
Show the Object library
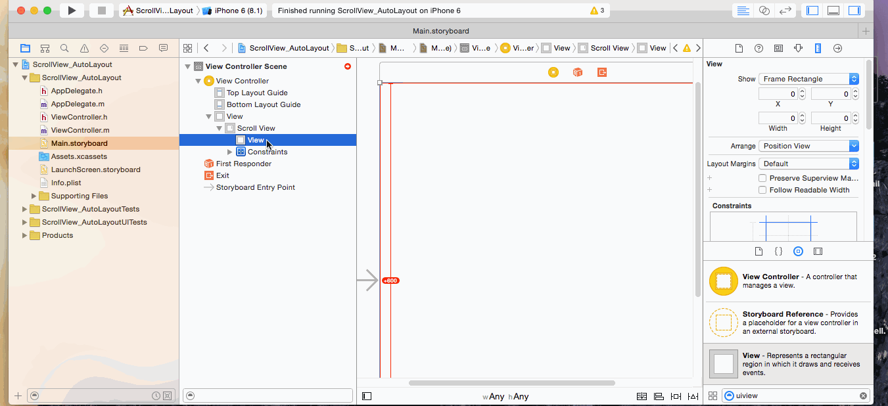[798, 252]
